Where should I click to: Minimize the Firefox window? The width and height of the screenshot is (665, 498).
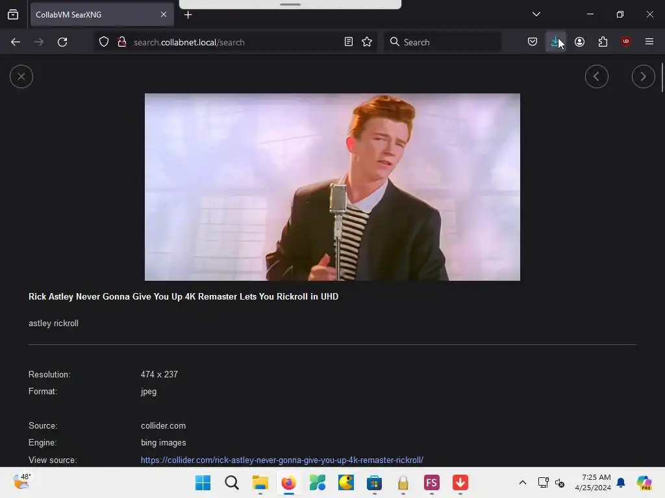[x=590, y=14]
